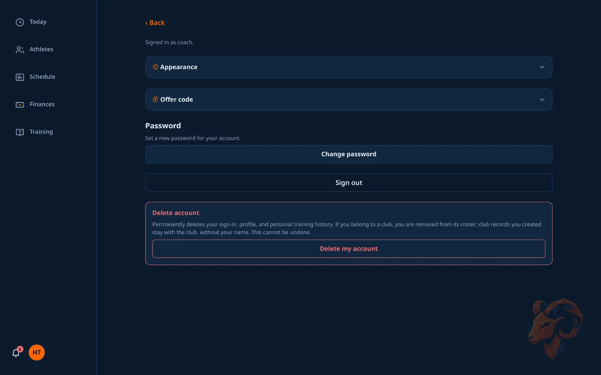This screenshot has height=375, width=601.
Task: Expand the Appearance section chevron
Action: (x=542, y=67)
